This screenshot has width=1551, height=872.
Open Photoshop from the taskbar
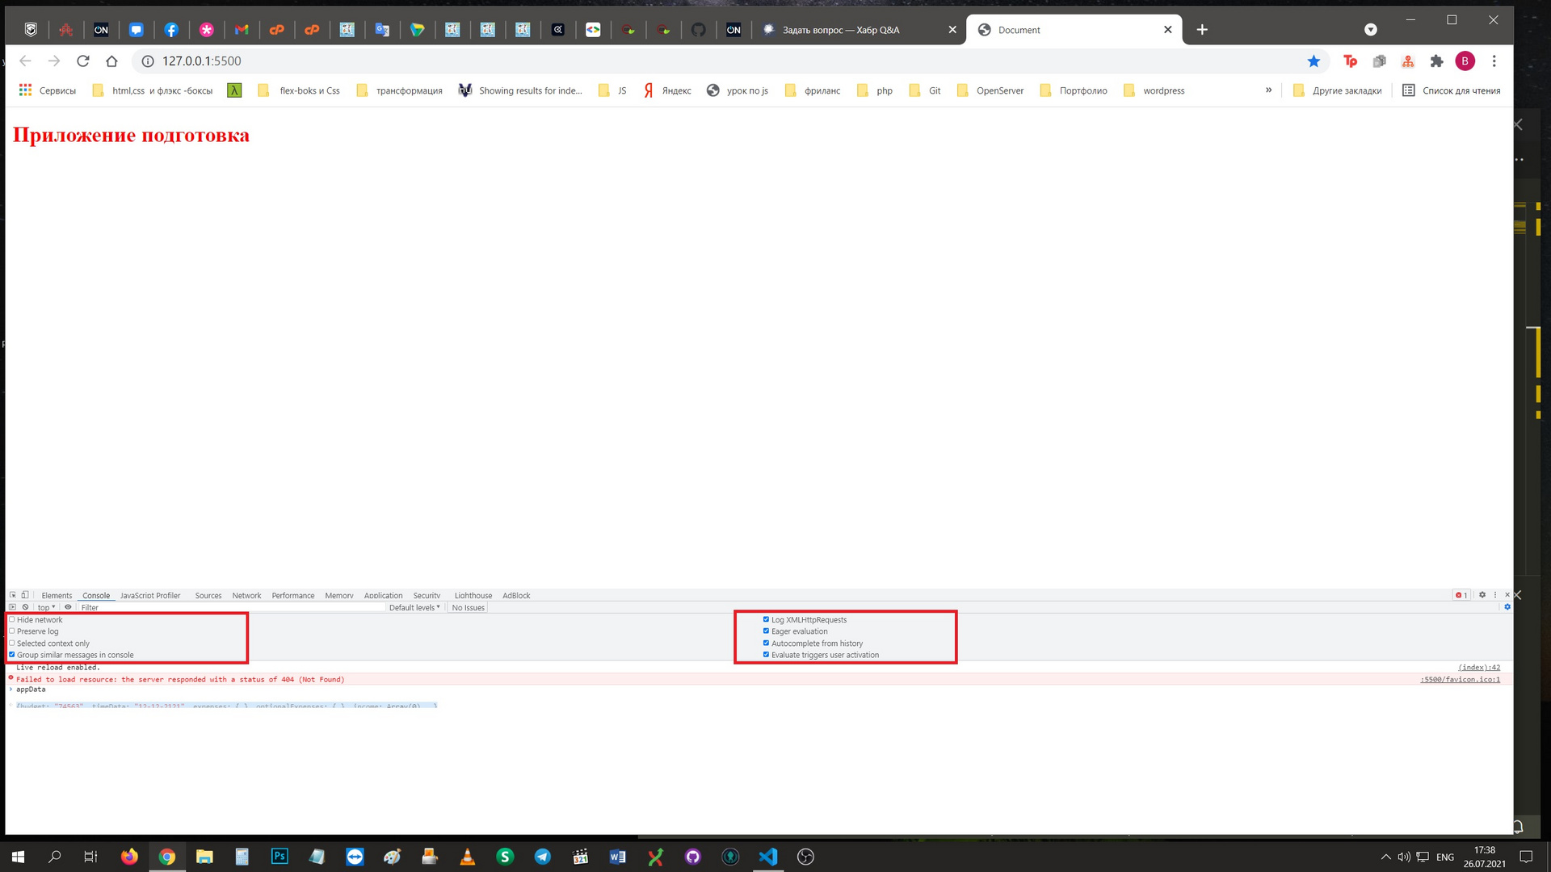tap(280, 857)
